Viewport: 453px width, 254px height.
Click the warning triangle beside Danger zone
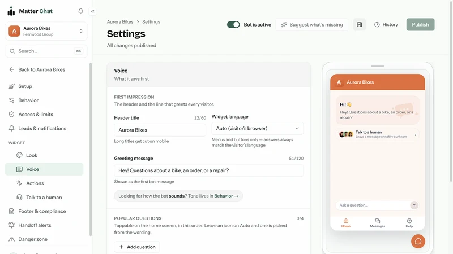coord(11,239)
